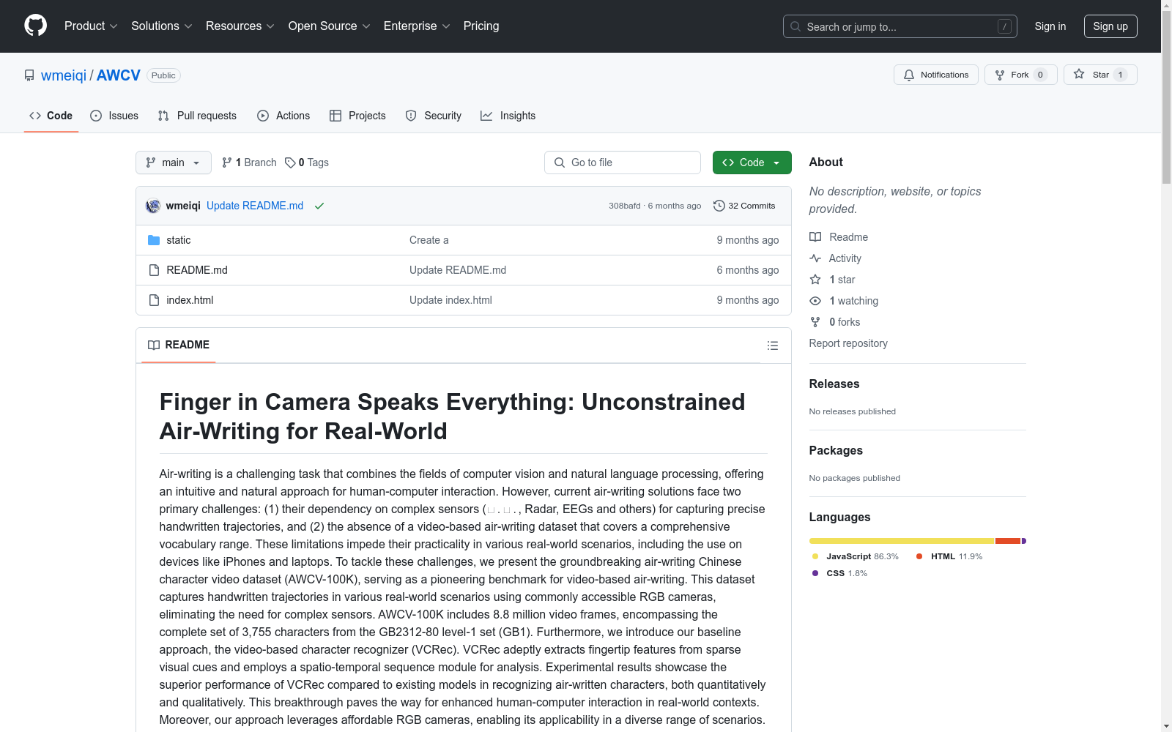View the 1 Branch link
This screenshot has width=1172, height=732.
pyautogui.click(x=249, y=163)
